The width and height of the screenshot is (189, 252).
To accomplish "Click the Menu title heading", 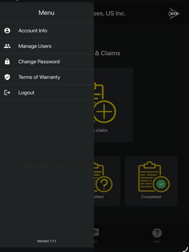I will click(47, 13).
